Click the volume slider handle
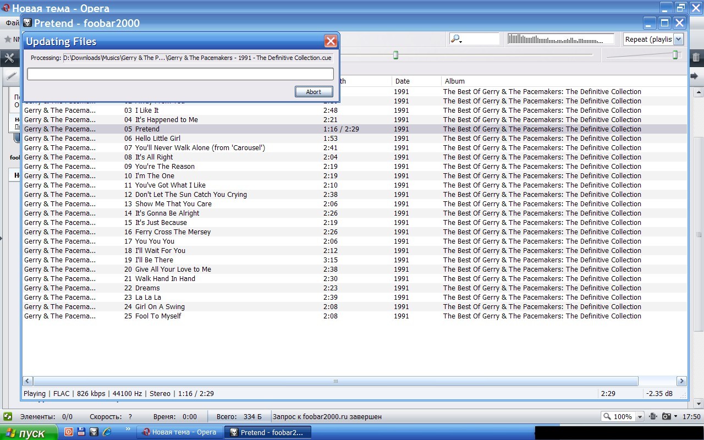 675,55
